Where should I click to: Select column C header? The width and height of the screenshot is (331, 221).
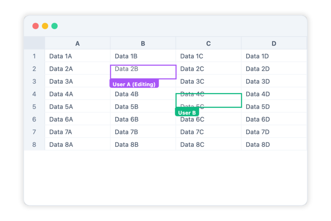209,43
